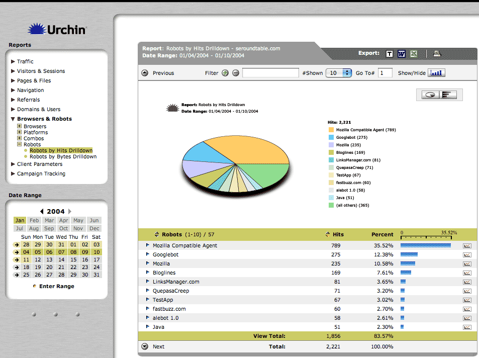Image resolution: width=479 pixels, height=358 pixels.
Task: Open trend graph for fastbuzz.com row
Action: (x=467, y=309)
